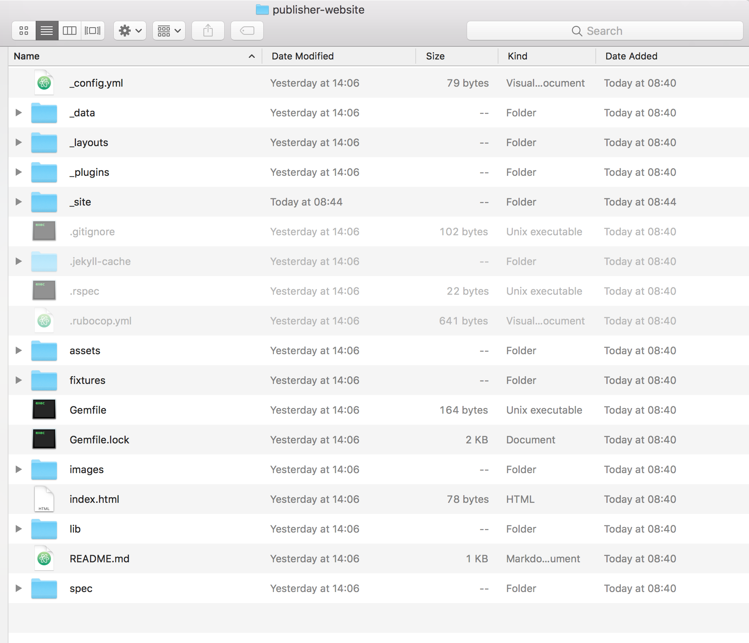Expand the _layouts folder
The height and width of the screenshot is (643, 749).
[x=18, y=142]
